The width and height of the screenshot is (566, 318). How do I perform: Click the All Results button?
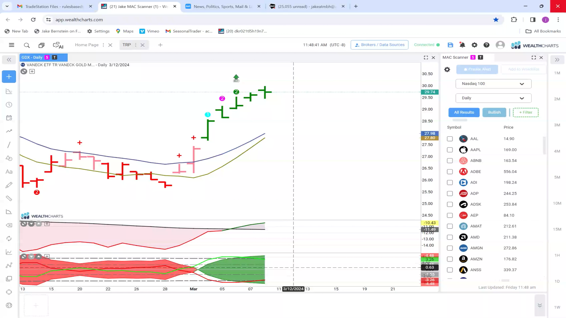464,112
